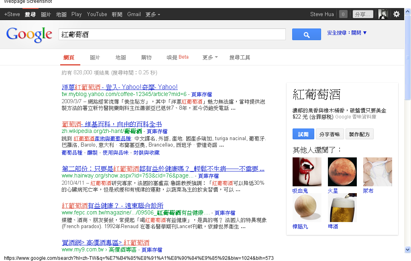Viewport: 411px width, 261px height.
Task: Open Play in the top bar
Action: click(77, 14)
